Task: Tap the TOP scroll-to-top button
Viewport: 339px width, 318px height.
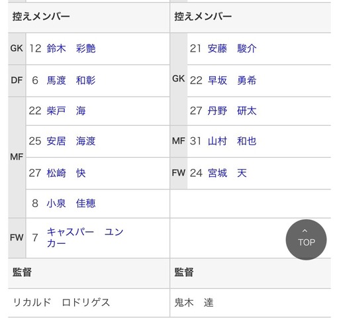Action: pos(306,240)
